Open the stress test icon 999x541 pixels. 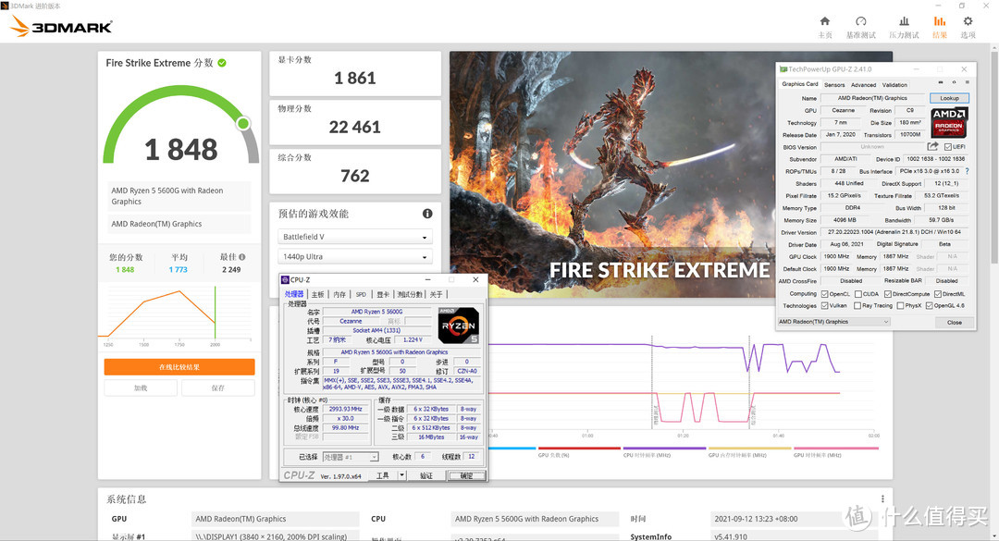click(x=904, y=21)
